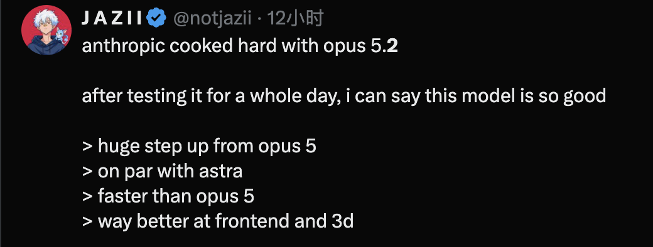
Task: Click the '3d' text ending the tweet
Action: pos(343,221)
